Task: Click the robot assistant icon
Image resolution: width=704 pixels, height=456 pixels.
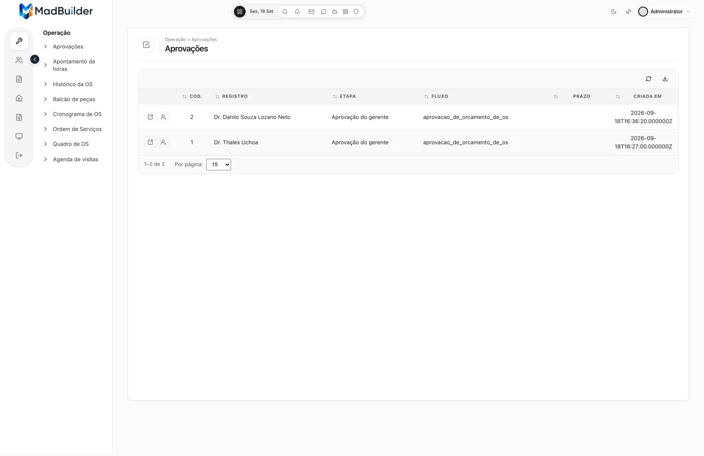Action: tap(335, 12)
